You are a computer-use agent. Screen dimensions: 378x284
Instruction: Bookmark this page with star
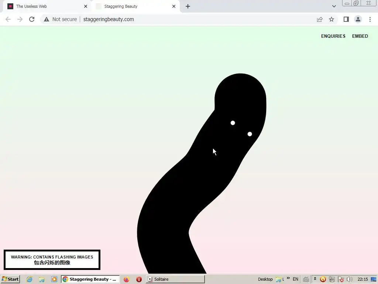pyautogui.click(x=331, y=19)
